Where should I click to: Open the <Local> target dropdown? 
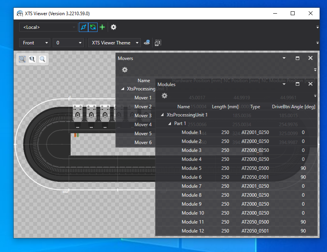pyautogui.click(x=48, y=27)
